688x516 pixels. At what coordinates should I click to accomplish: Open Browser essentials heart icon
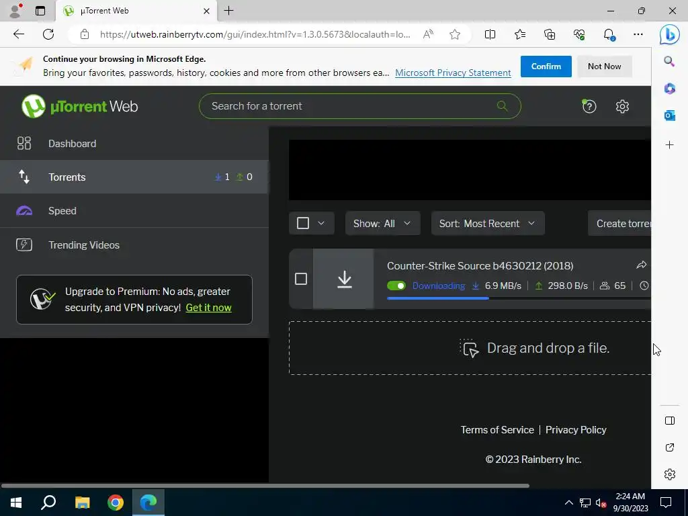tap(579, 34)
